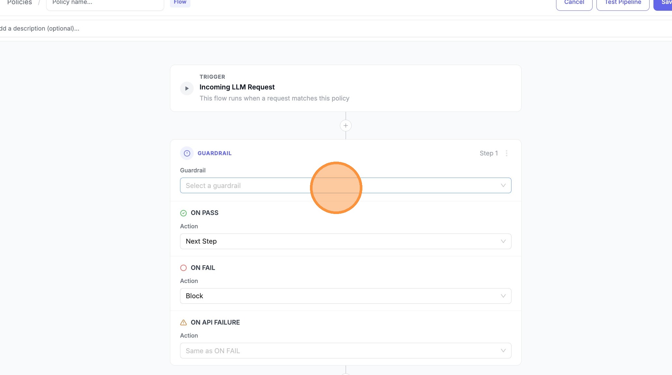Open the ON PASS Action dropdown
This screenshot has height=375, width=672.
(345, 241)
